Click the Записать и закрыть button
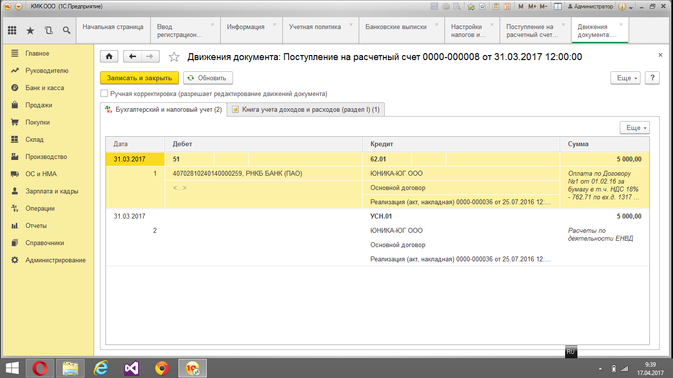The height and width of the screenshot is (378, 673). pos(139,78)
